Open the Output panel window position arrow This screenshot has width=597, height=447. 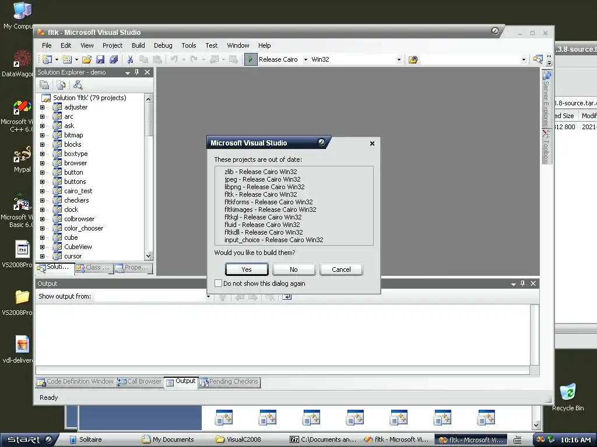pyautogui.click(x=513, y=284)
